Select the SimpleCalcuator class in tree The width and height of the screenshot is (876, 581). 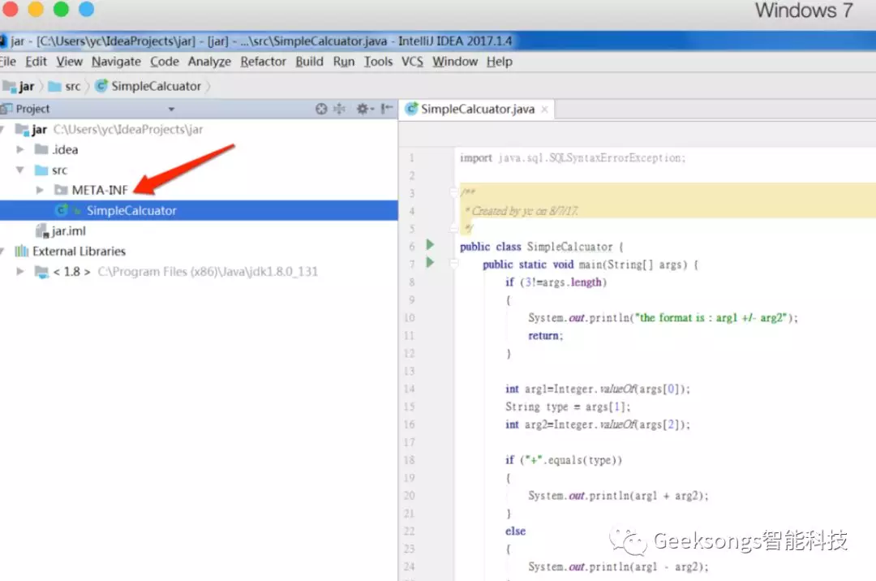(x=131, y=211)
